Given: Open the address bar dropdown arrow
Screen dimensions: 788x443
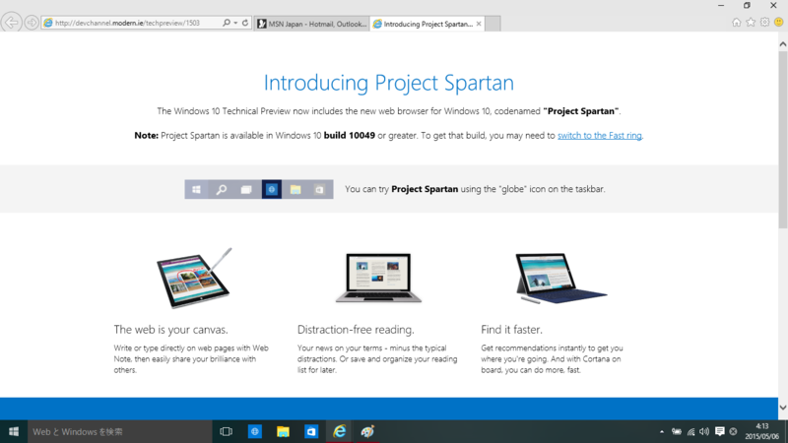Looking at the screenshot, I should point(235,23).
